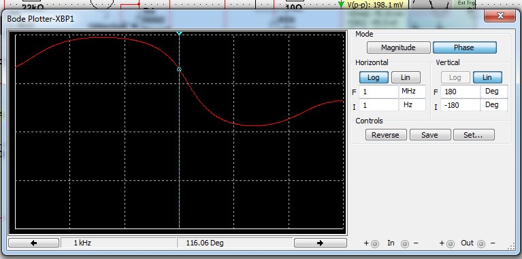The width and height of the screenshot is (522, 259).
Task: Set horizontal axis to Log scale
Action: (374, 77)
